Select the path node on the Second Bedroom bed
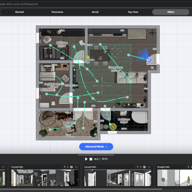Image resolution: width=192 pixels, height=192 pixels. pos(54,74)
